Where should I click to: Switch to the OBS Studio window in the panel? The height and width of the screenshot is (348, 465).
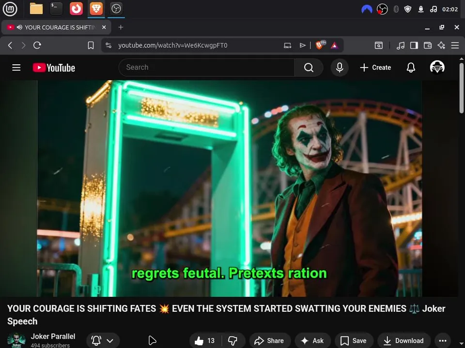[116, 9]
